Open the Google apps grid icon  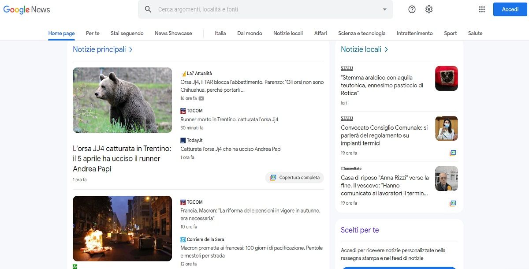pyautogui.click(x=482, y=9)
